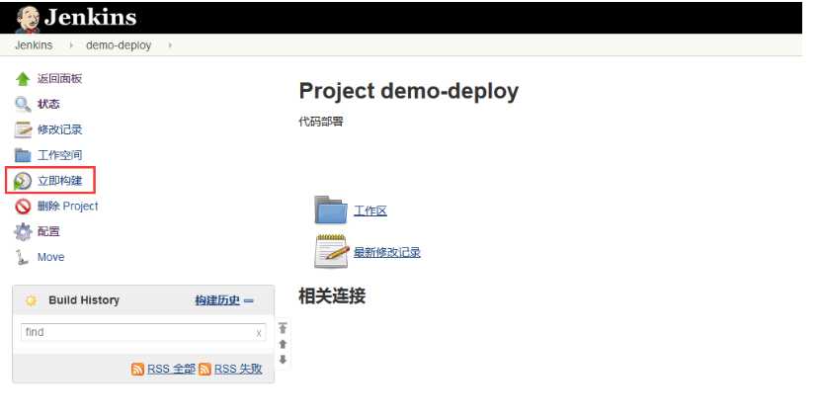
Task: Click the large folder icon beside 工作区
Action: [x=330, y=210]
